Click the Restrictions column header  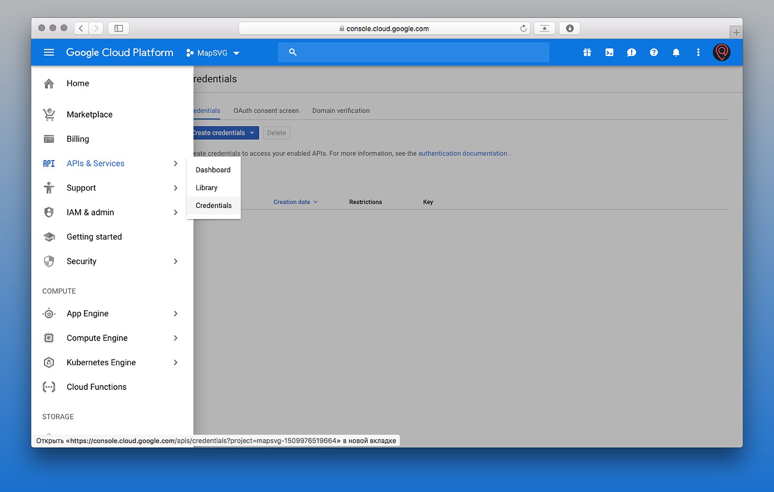coord(366,202)
